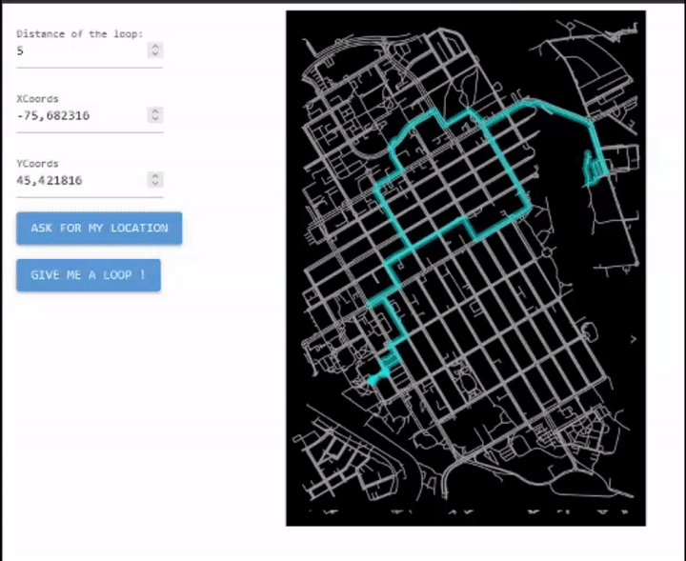Screen dimensions: 686x561
Task: Lower YCoords value with down arrow
Action: coord(155,184)
